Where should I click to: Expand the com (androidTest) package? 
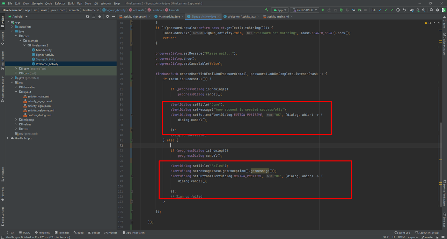[16, 69]
